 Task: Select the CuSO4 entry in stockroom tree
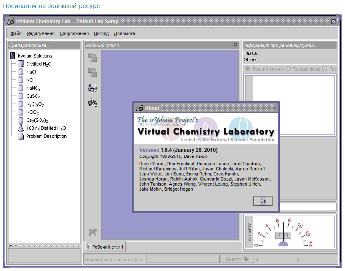(x=33, y=96)
